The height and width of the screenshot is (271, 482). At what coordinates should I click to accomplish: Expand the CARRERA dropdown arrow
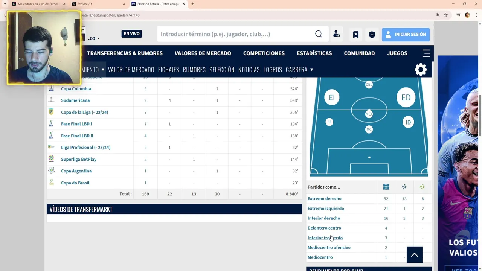pos(311,69)
